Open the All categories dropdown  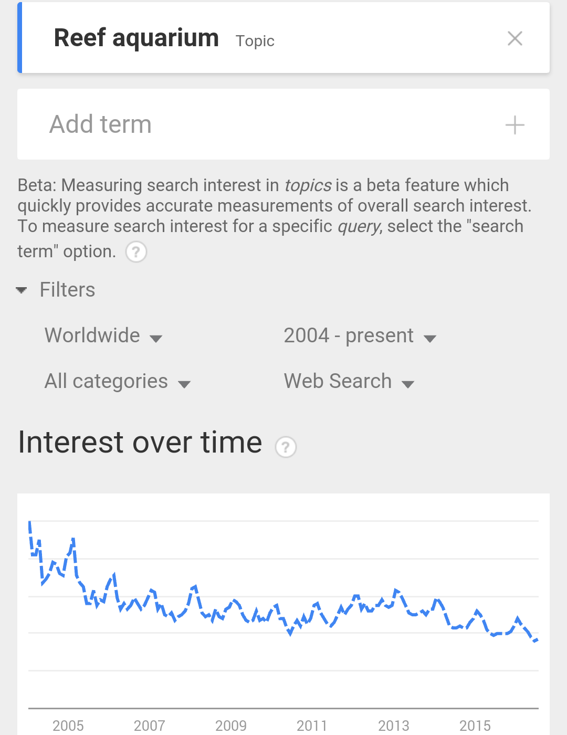point(118,382)
